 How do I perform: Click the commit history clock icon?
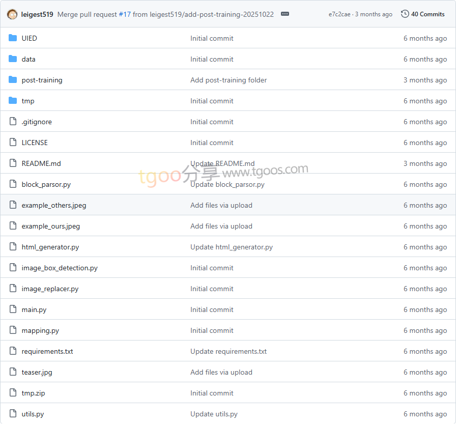click(405, 14)
